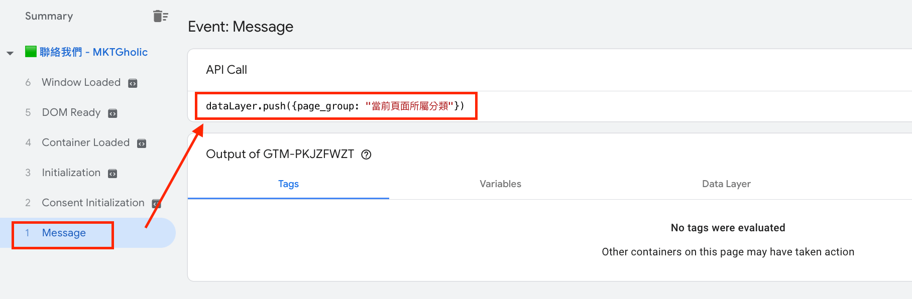Click the code icon beside Consent Initialization

click(156, 204)
